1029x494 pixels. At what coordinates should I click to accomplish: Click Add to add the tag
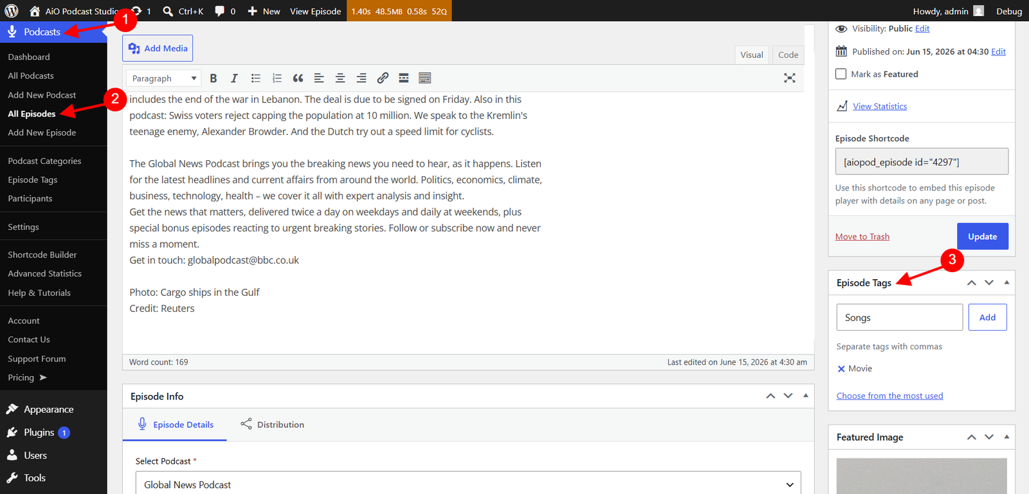(987, 317)
